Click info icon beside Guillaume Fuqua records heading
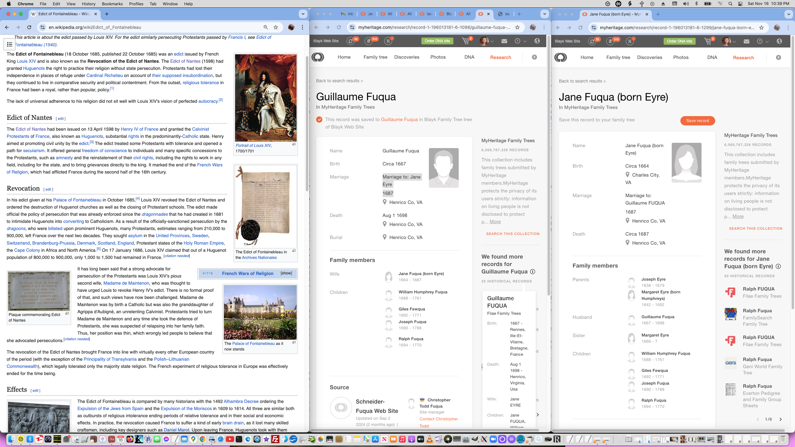This screenshot has width=795, height=447. tap(533, 272)
